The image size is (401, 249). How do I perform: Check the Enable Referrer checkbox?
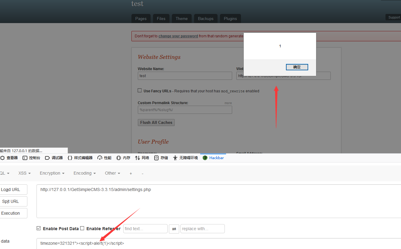pos(82,228)
